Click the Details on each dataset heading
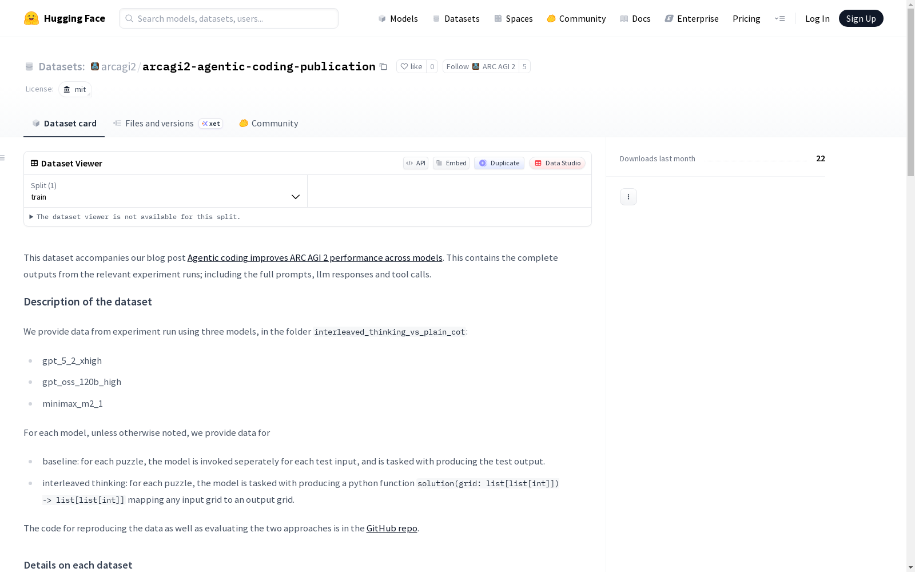Image resolution: width=915 pixels, height=572 pixels. (x=78, y=565)
